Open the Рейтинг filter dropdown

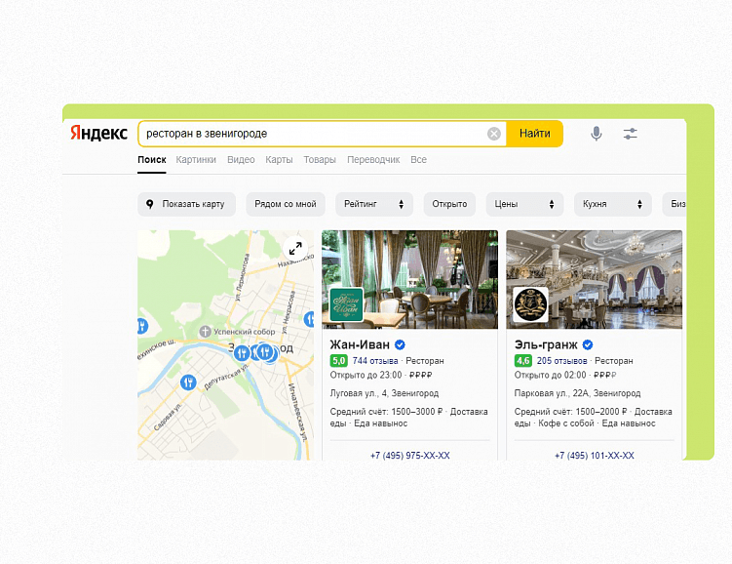point(374,204)
